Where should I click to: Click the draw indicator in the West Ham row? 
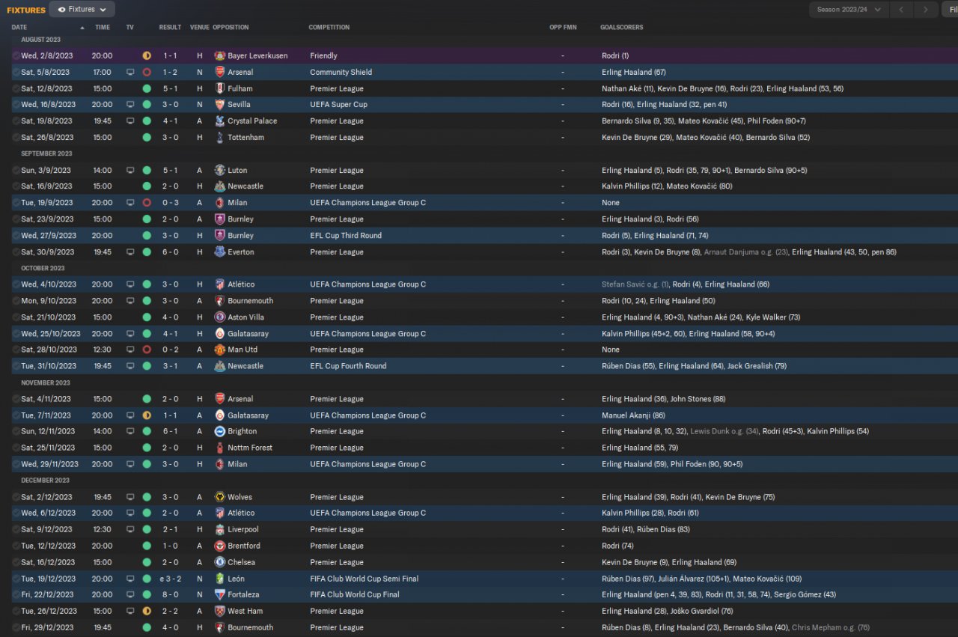click(x=147, y=611)
